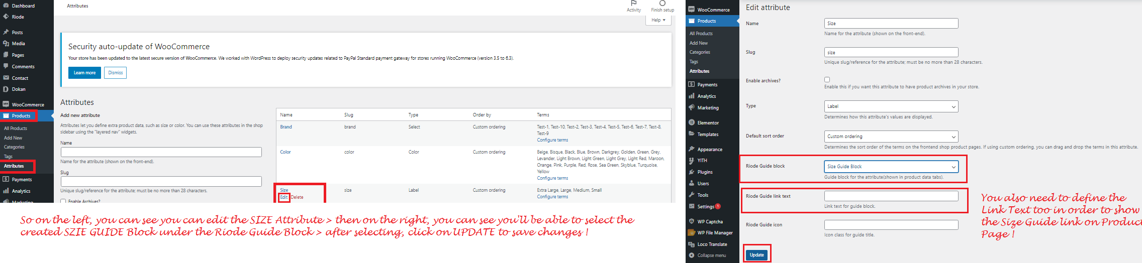The width and height of the screenshot is (1142, 263).
Task: Click the Collapse menu arrow icon
Action: (692, 255)
